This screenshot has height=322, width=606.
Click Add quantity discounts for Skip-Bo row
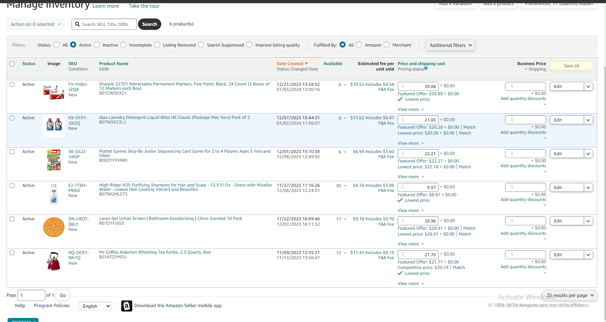pos(523,166)
